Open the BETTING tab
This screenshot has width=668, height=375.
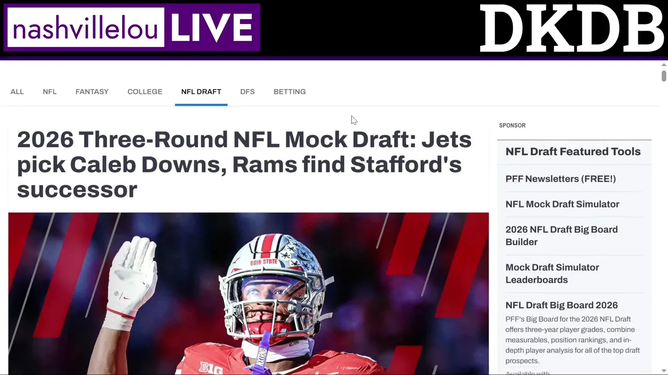click(290, 92)
